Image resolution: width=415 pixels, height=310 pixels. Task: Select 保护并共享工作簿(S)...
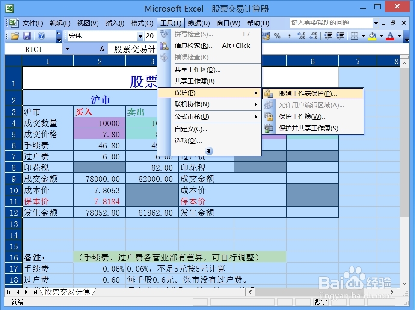[x=313, y=128]
